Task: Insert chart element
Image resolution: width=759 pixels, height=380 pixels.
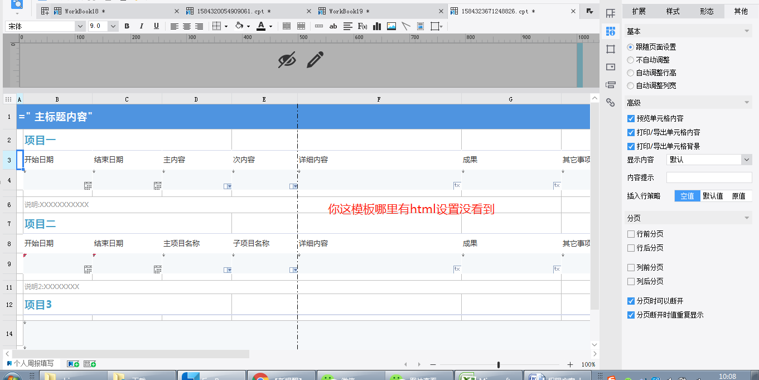Action: click(x=377, y=26)
